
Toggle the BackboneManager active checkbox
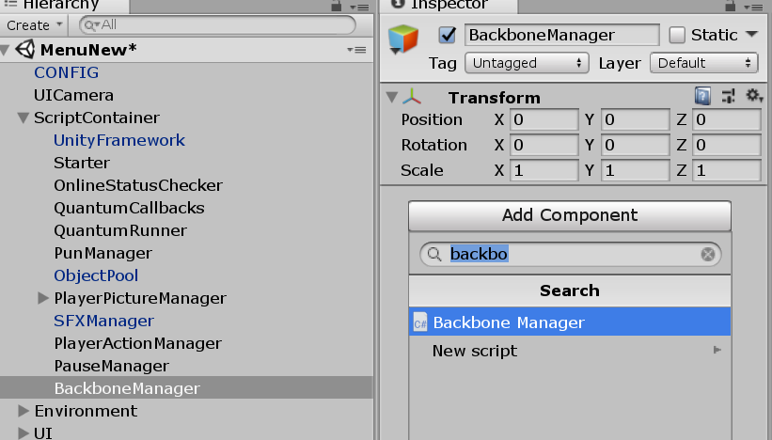click(x=447, y=35)
